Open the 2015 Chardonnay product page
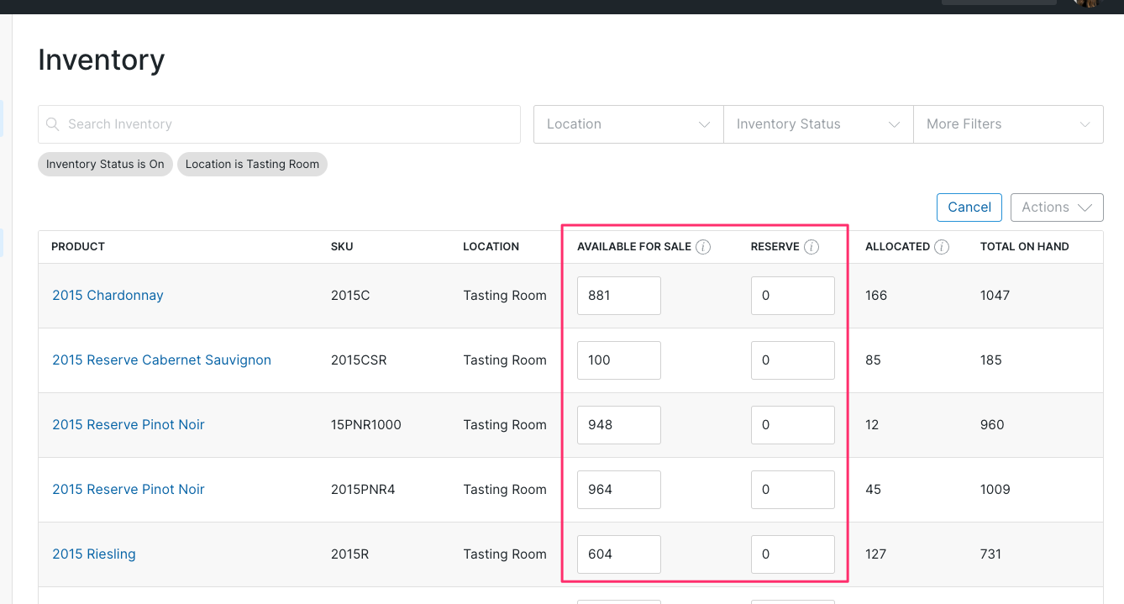This screenshot has width=1124, height=604. point(108,295)
